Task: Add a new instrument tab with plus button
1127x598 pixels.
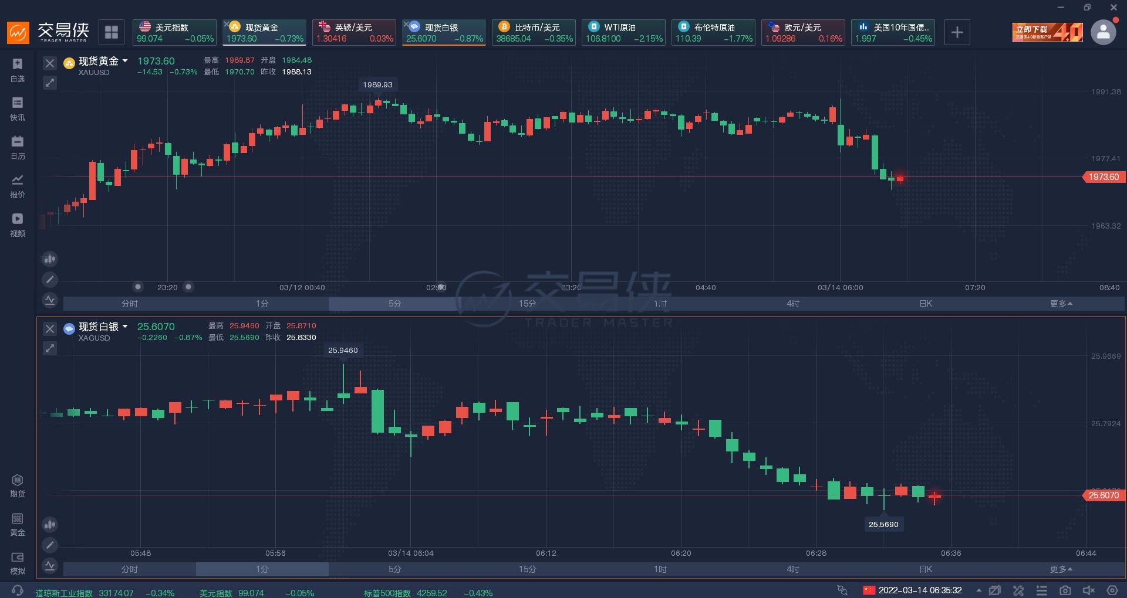Action: pyautogui.click(x=957, y=32)
